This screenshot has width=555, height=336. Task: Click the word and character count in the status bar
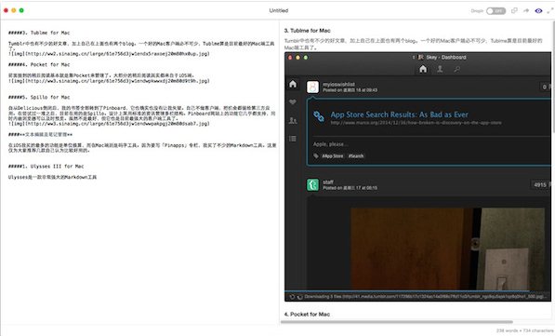point(524,330)
